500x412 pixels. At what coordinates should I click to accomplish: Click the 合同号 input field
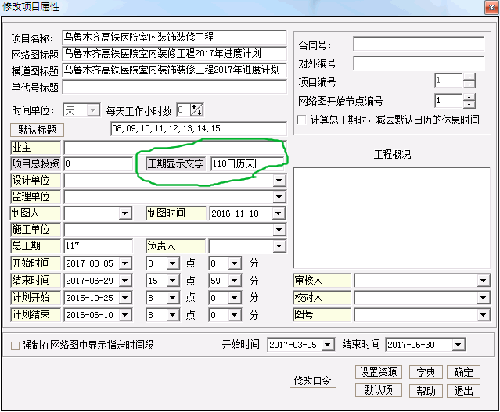(x=419, y=44)
